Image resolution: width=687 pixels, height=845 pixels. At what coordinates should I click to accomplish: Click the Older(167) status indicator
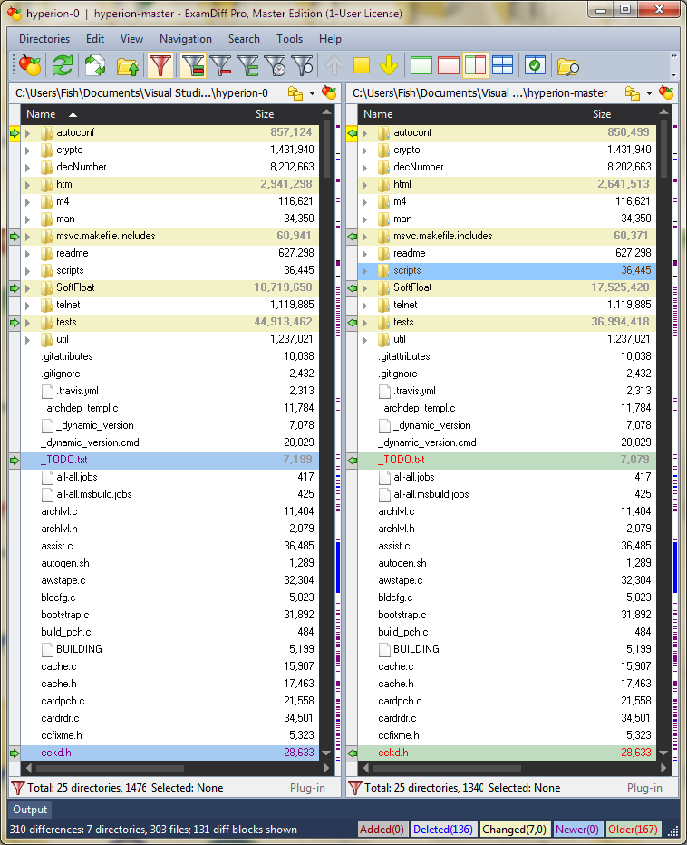click(634, 830)
